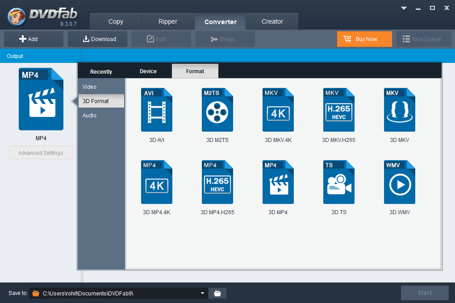Click the orange folder icon in Save to field
The width and height of the screenshot is (455, 303).
[36, 294]
